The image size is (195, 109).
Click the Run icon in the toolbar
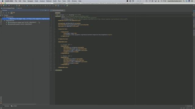click(x=38, y=5)
